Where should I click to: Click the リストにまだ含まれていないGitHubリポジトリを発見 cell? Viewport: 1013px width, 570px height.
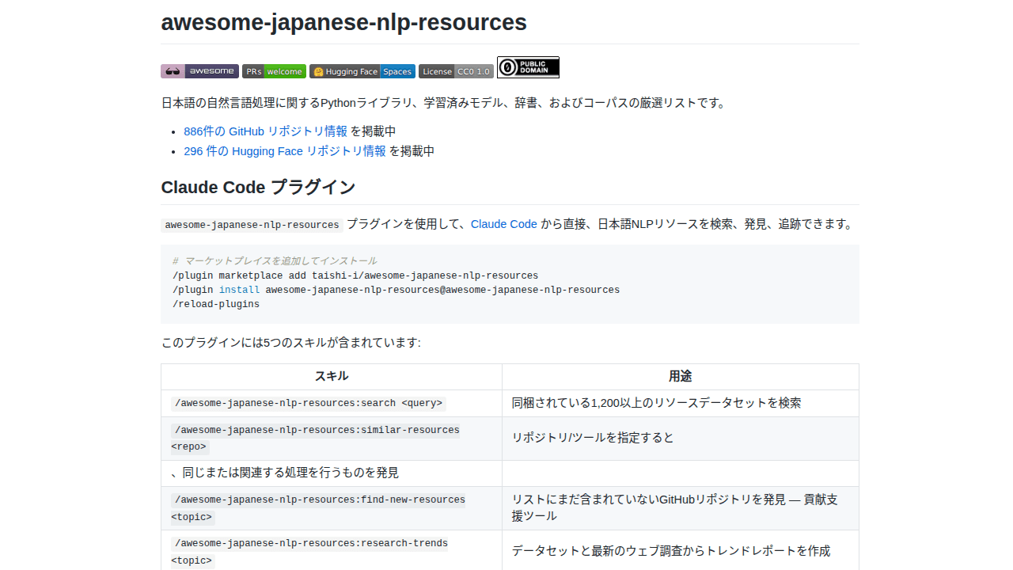tap(681, 508)
